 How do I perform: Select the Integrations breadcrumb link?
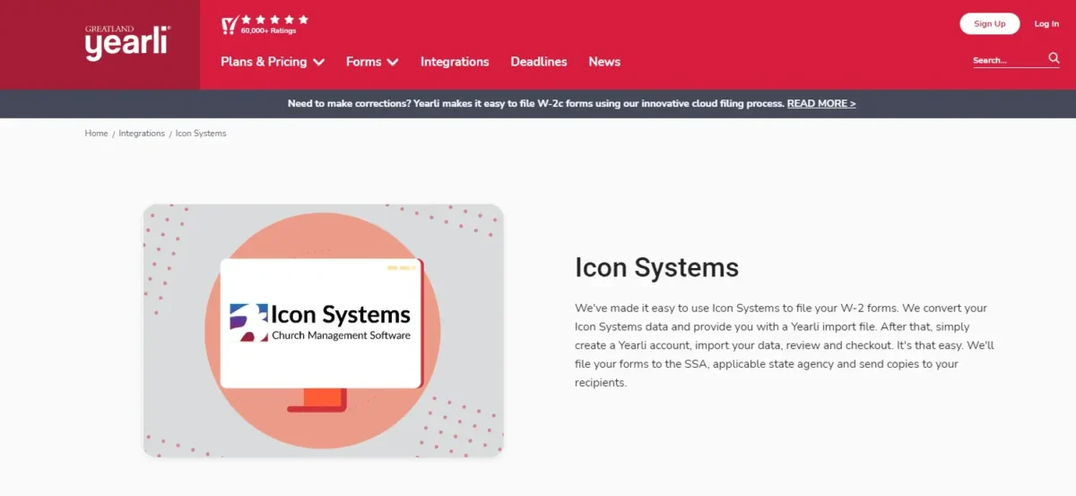point(142,133)
